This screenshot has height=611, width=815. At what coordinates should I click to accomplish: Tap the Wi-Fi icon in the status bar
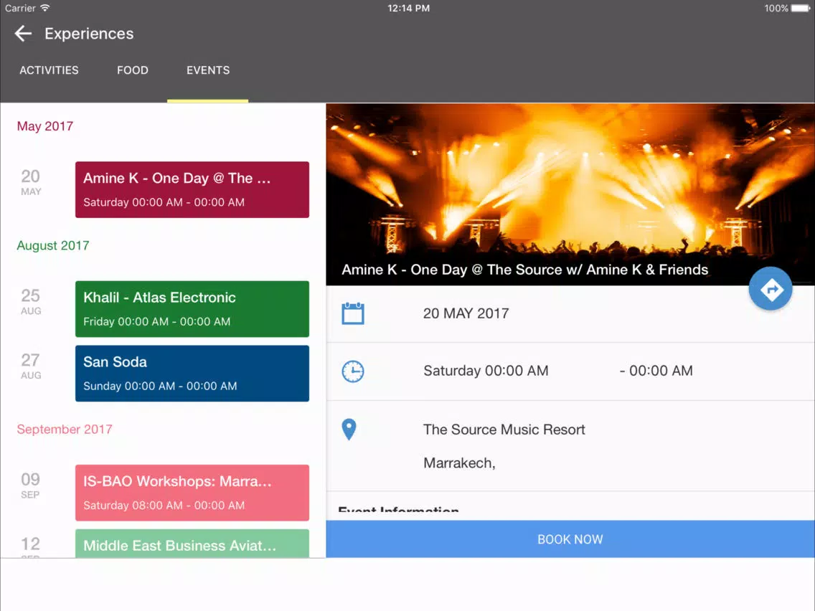[45, 8]
